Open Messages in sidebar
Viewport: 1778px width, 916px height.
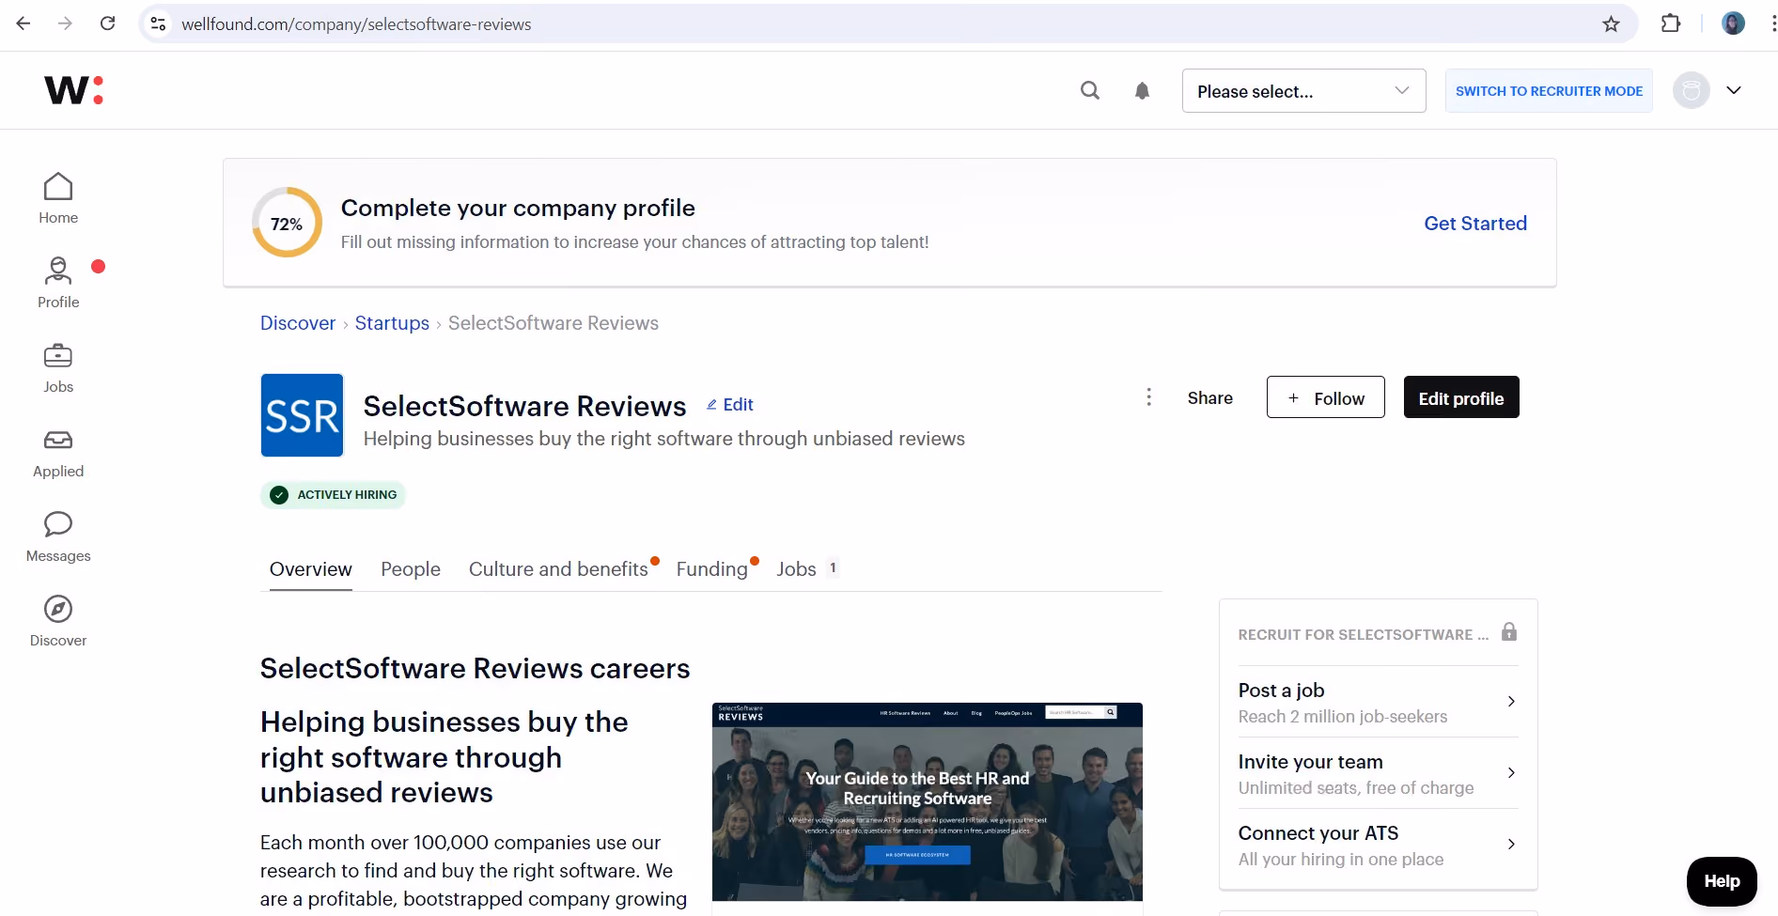[58, 536]
